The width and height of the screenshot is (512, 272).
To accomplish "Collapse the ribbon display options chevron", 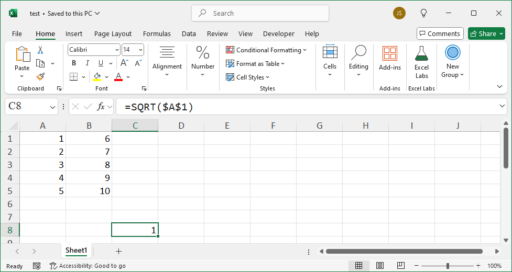I will click(x=499, y=86).
